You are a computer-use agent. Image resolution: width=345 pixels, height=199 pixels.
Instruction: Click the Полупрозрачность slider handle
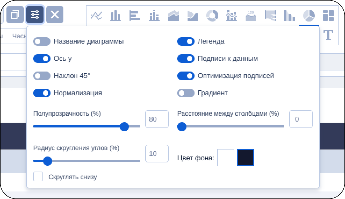[124, 126]
